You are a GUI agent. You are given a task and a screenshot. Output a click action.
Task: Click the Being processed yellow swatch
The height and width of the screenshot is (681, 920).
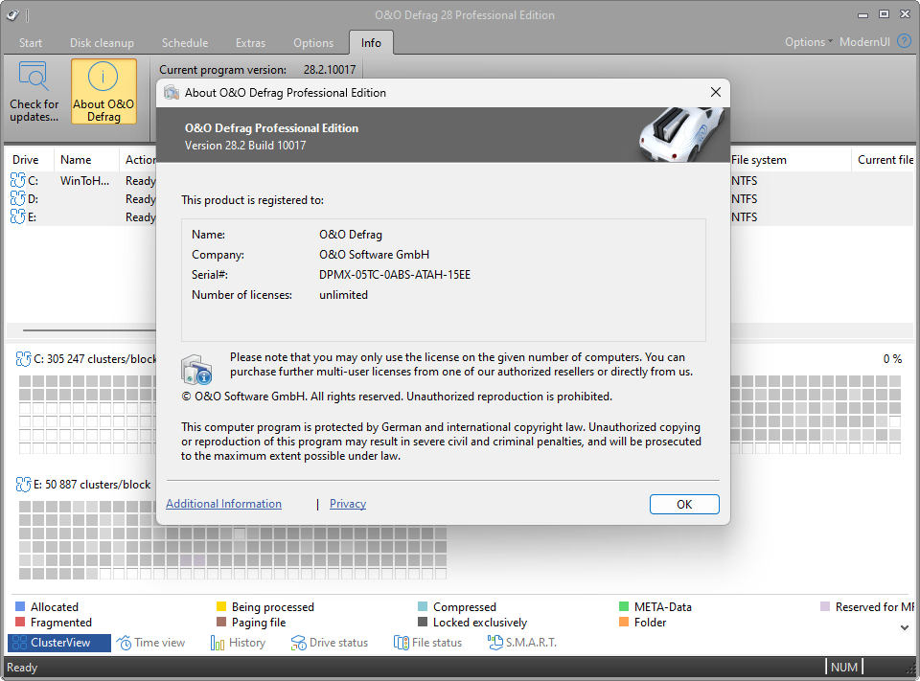[221, 606]
